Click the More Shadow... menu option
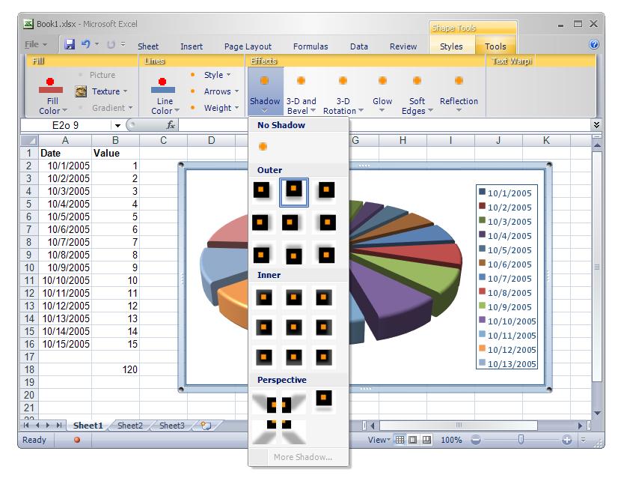Image resolution: width=618 pixels, height=481 pixels. point(303,457)
